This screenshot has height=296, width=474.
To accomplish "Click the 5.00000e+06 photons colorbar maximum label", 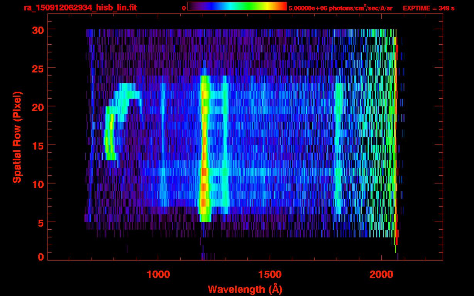I will coord(340,8).
